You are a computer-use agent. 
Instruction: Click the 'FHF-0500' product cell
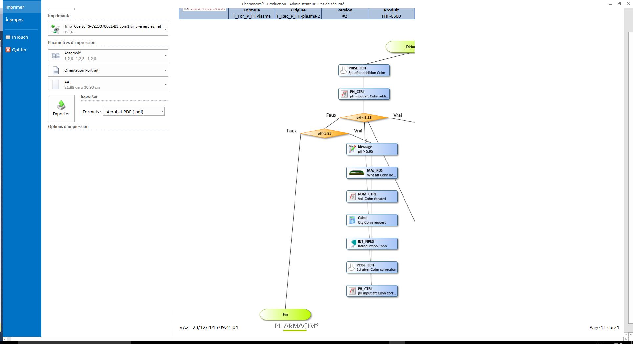tap(391, 16)
